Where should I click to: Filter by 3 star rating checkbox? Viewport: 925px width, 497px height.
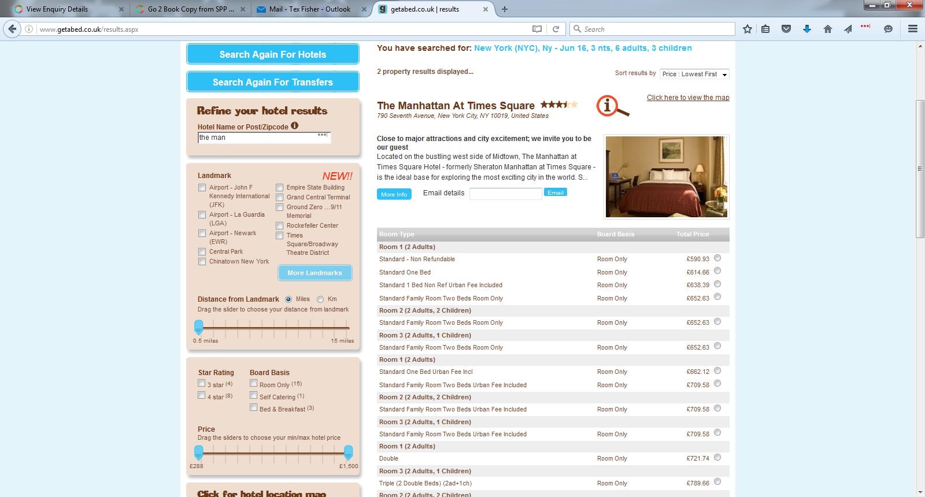tap(201, 383)
